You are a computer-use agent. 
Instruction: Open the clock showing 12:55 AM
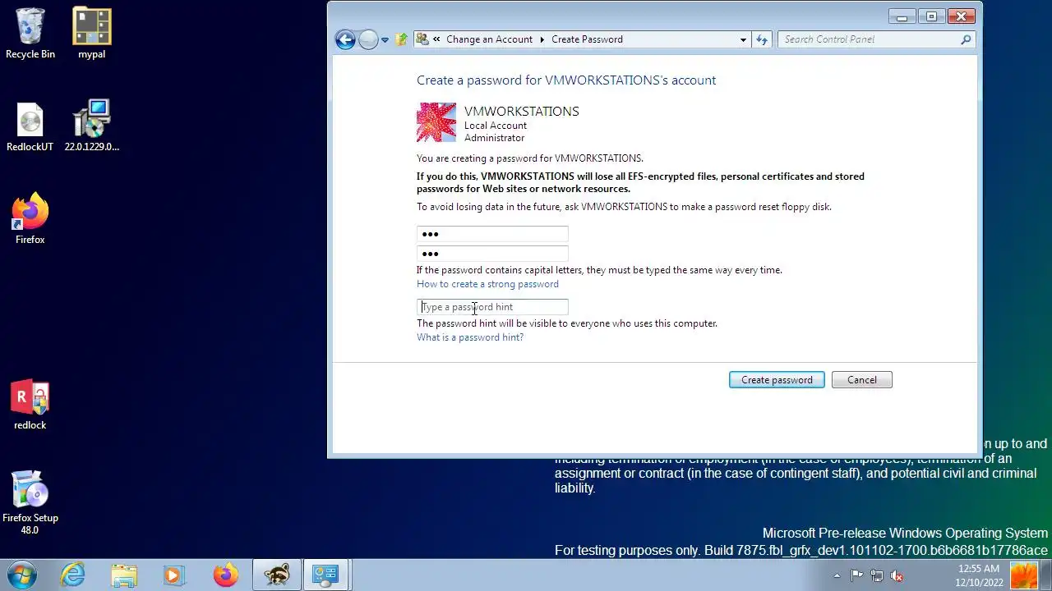[x=979, y=575]
